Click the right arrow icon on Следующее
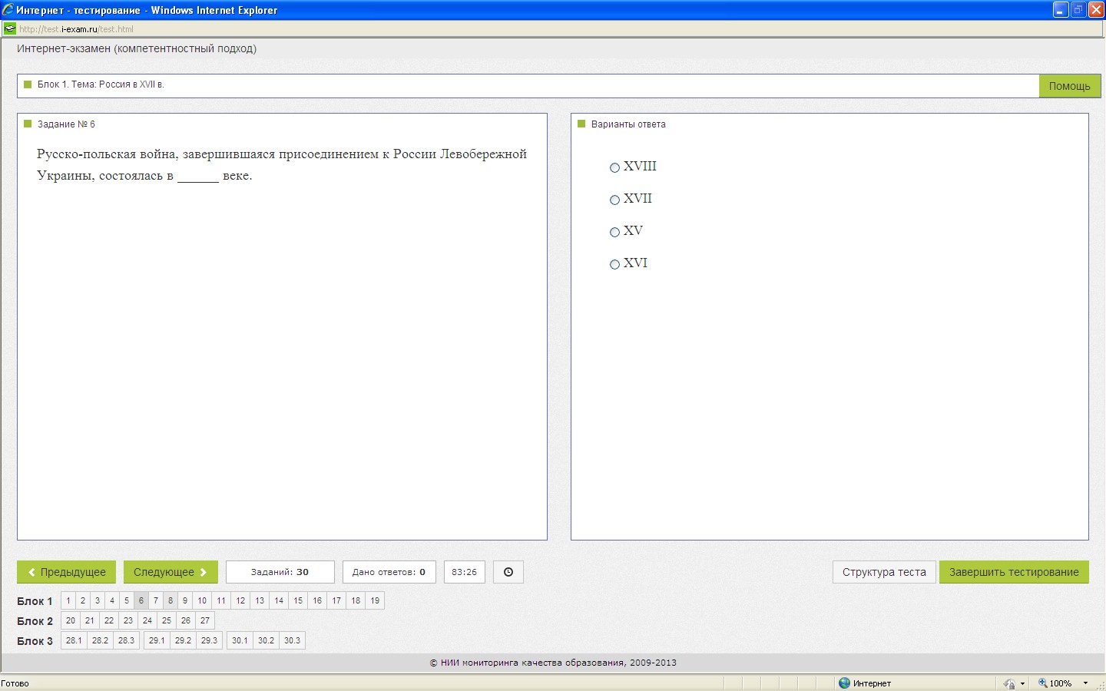 pyautogui.click(x=204, y=572)
